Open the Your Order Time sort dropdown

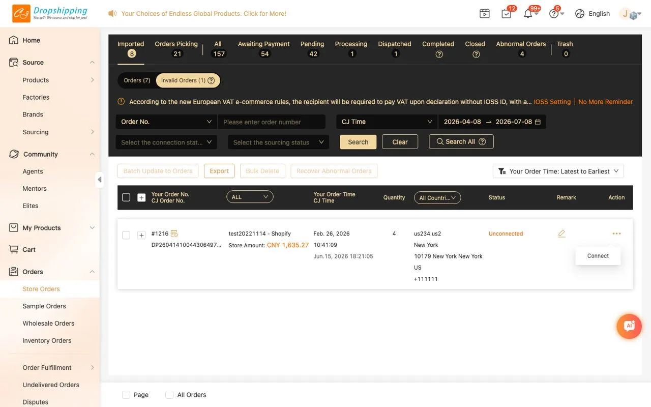[558, 171]
